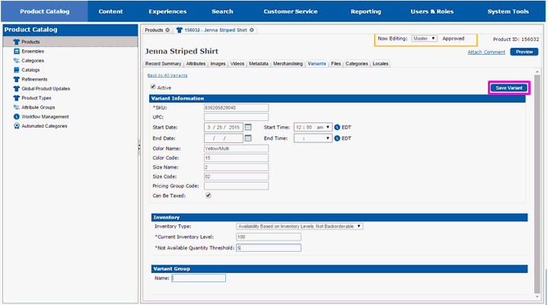Screen dimensions: 548x305
Task: Click the clock icon beside Start Time EDT
Action: point(337,127)
